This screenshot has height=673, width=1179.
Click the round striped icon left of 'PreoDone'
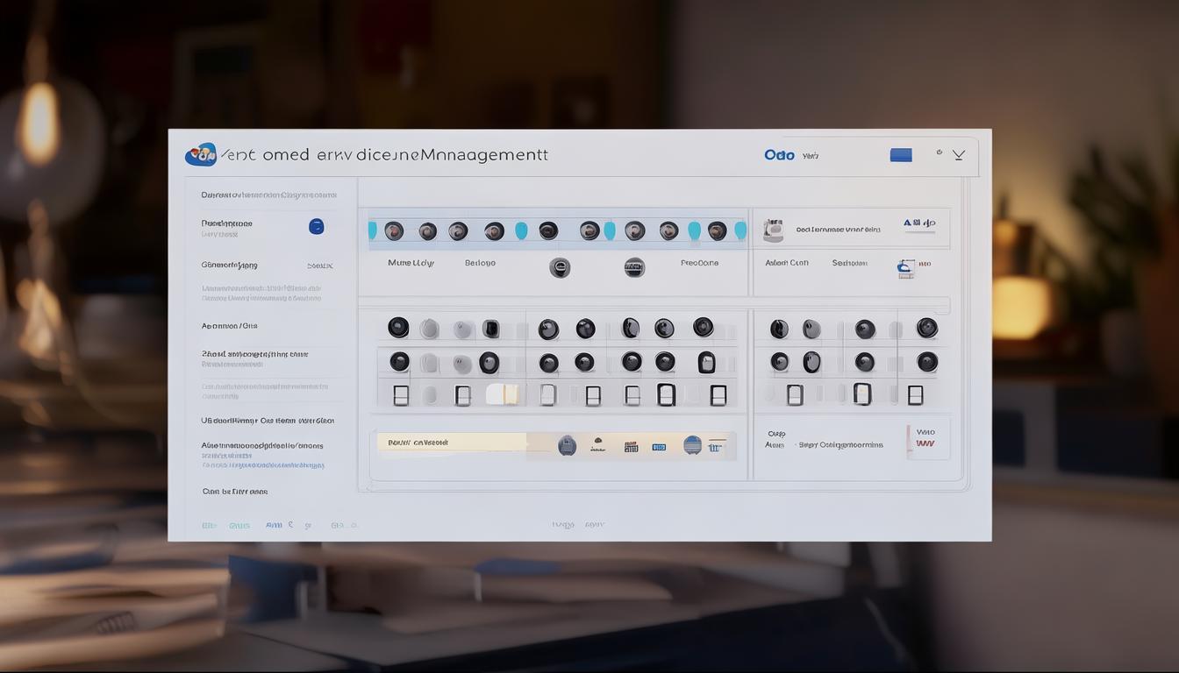click(x=634, y=267)
